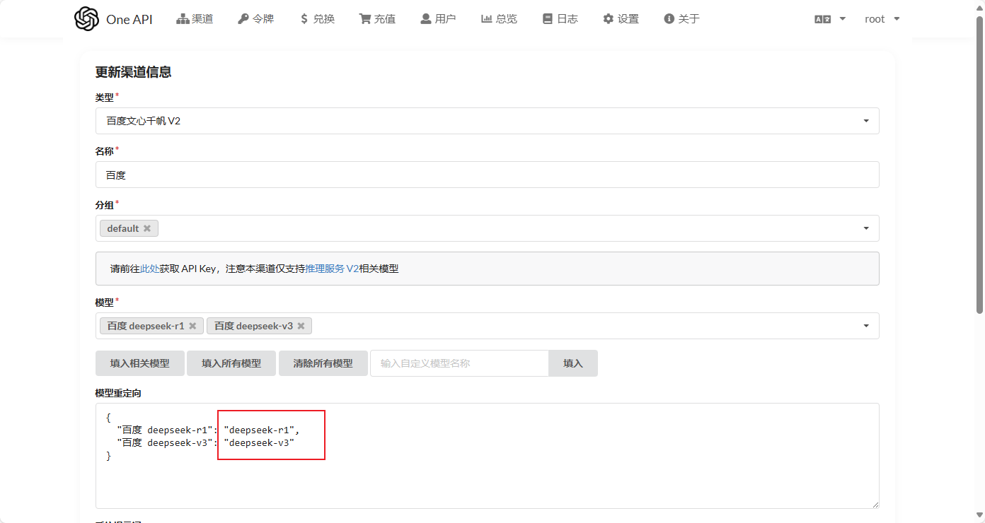Navigate to the 充值 top-up page
Viewport: 985px width, 523px height.
pyautogui.click(x=377, y=19)
